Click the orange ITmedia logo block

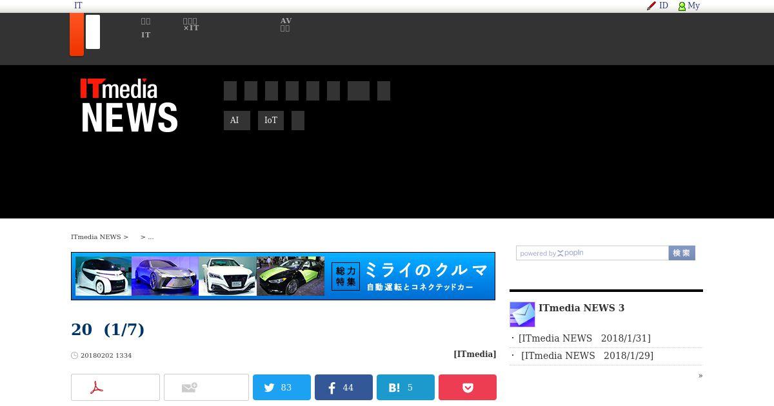[x=77, y=34]
